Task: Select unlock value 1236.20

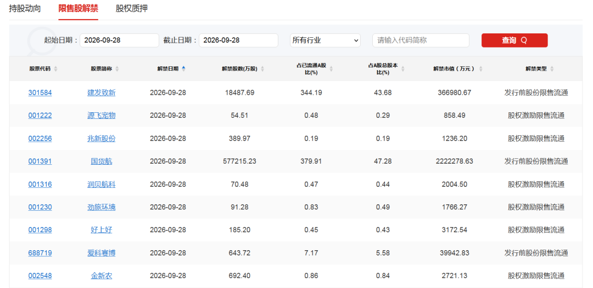Action: pyautogui.click(x=454, y=139)
